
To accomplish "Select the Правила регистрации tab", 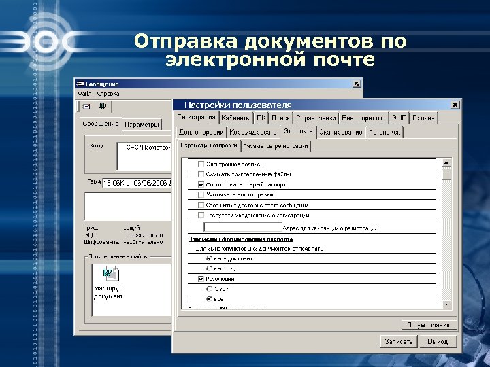I will (276, 146).
